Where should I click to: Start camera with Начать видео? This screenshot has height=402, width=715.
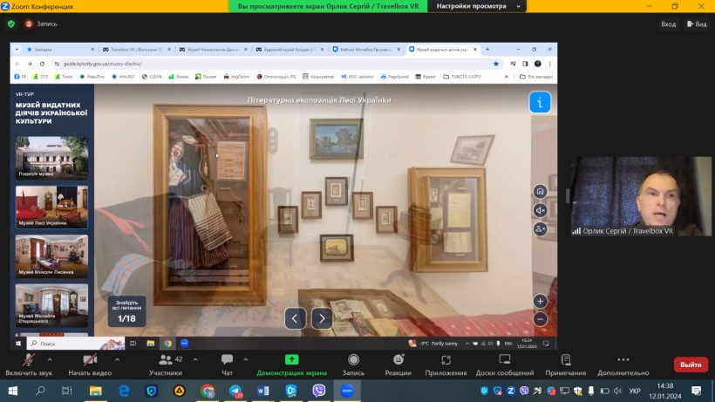[x=90, y=365]
